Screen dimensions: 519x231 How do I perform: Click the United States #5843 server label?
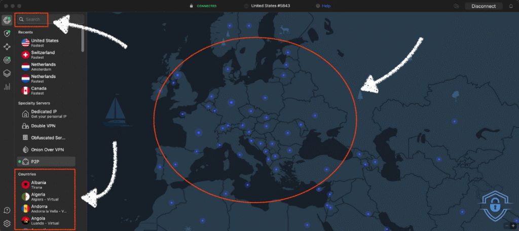pyautogui.click(x=271, y=6)
